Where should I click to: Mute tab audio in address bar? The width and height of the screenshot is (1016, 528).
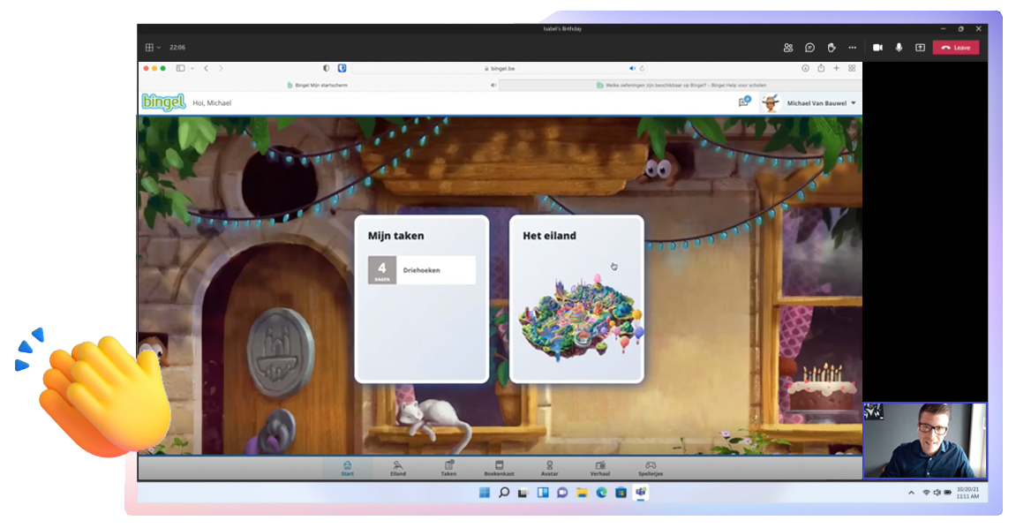coord(632,68)
